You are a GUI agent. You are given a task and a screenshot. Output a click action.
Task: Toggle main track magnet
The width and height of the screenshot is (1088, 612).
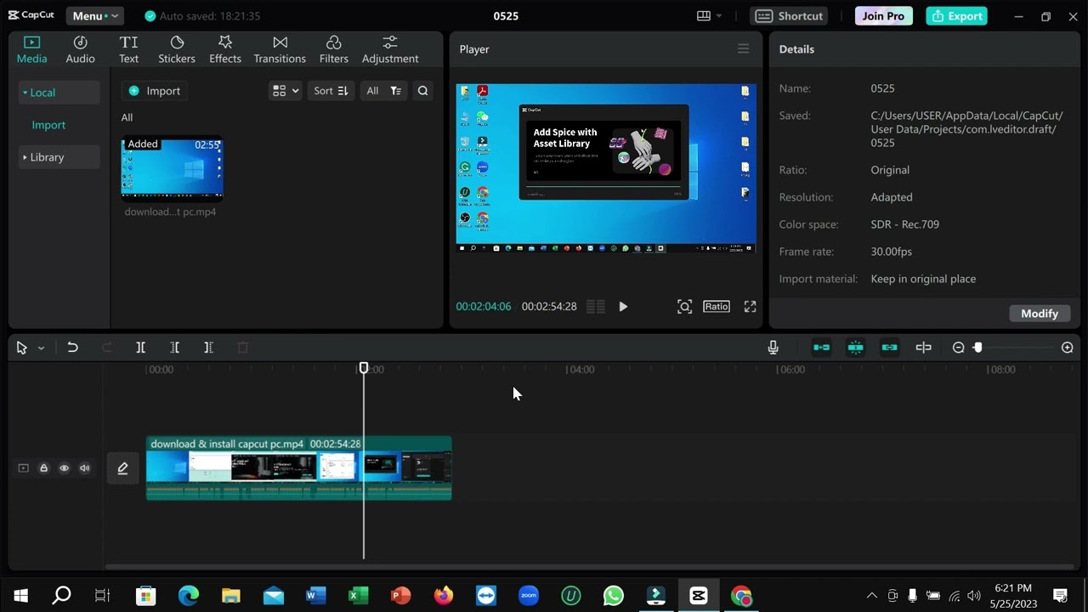tap(821, 348)
